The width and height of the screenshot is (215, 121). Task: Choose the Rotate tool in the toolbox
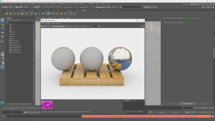2,37
